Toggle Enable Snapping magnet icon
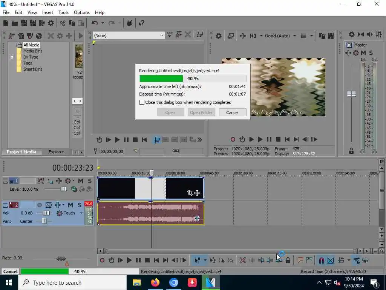 321,260
